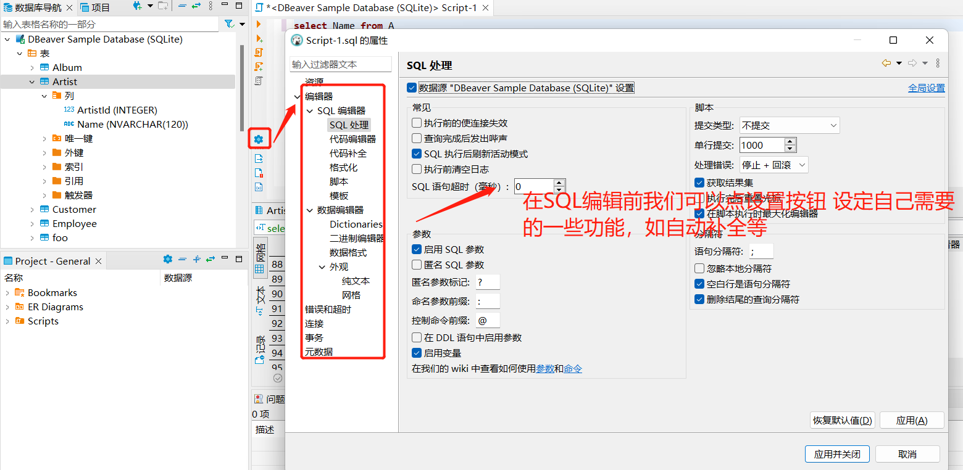963x470 pixels.
Task: Click the 应用并关闭 button
Action: [837, 454]
